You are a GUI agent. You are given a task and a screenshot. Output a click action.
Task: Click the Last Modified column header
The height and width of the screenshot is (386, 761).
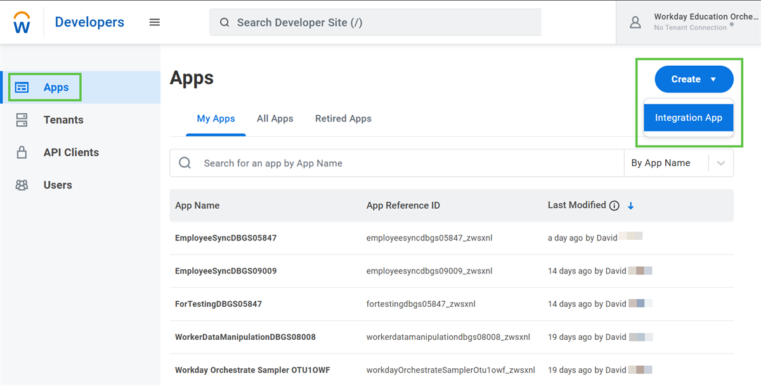tap(577, 205)
